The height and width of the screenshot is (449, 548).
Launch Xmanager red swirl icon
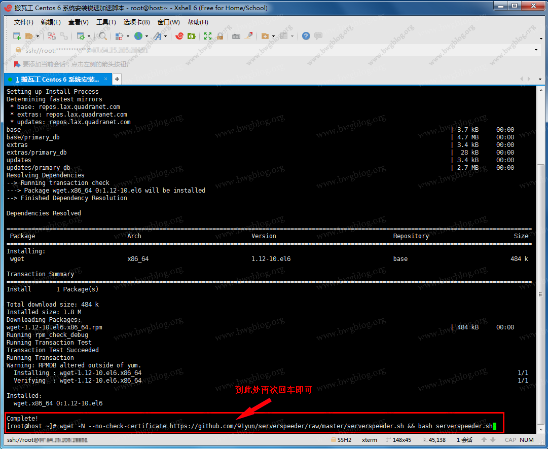click(179, 36)
